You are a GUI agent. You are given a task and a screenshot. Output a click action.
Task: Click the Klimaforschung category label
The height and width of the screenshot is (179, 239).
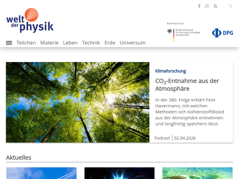171,71
